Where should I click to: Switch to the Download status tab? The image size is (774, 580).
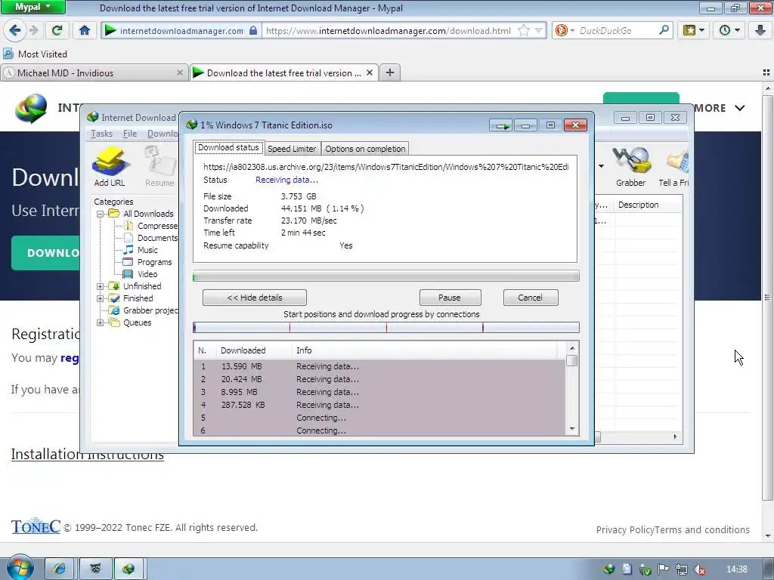[228, 147]
